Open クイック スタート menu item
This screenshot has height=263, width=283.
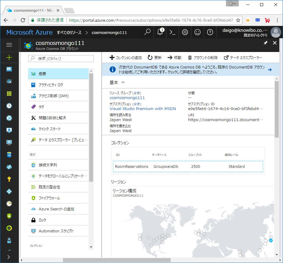[58, 129]
